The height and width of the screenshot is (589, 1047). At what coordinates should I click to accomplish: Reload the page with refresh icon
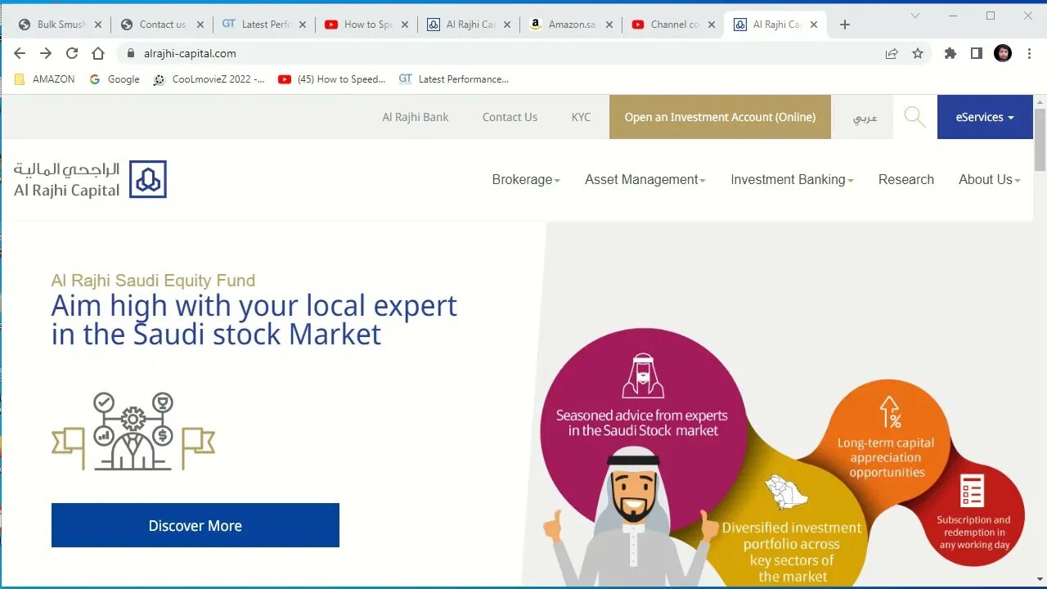pos(72,53)
